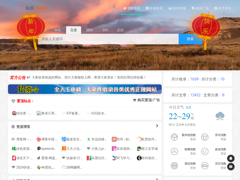
Task: Select the 必应 search tab
Action: [x=120, y=30]
